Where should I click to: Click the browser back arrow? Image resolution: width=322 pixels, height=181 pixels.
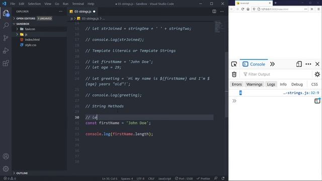tap(231, 9)
